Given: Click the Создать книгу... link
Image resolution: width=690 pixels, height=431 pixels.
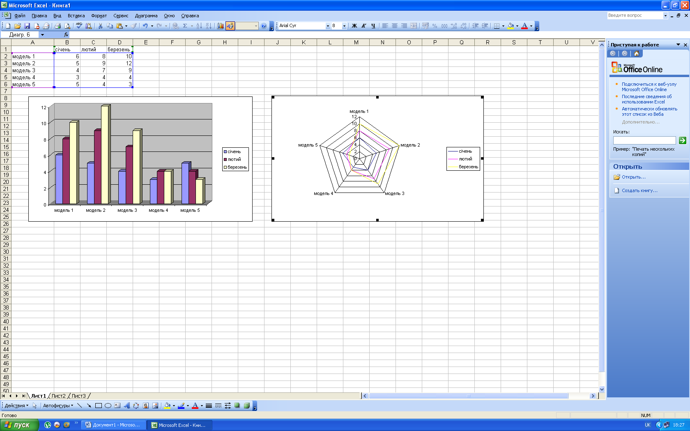Looking at the screenshot, I should [x=639, y=191].
